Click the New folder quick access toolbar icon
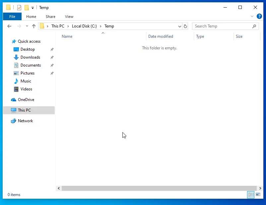The width and height of the screenshot is (266, 205). click(27, 8)
